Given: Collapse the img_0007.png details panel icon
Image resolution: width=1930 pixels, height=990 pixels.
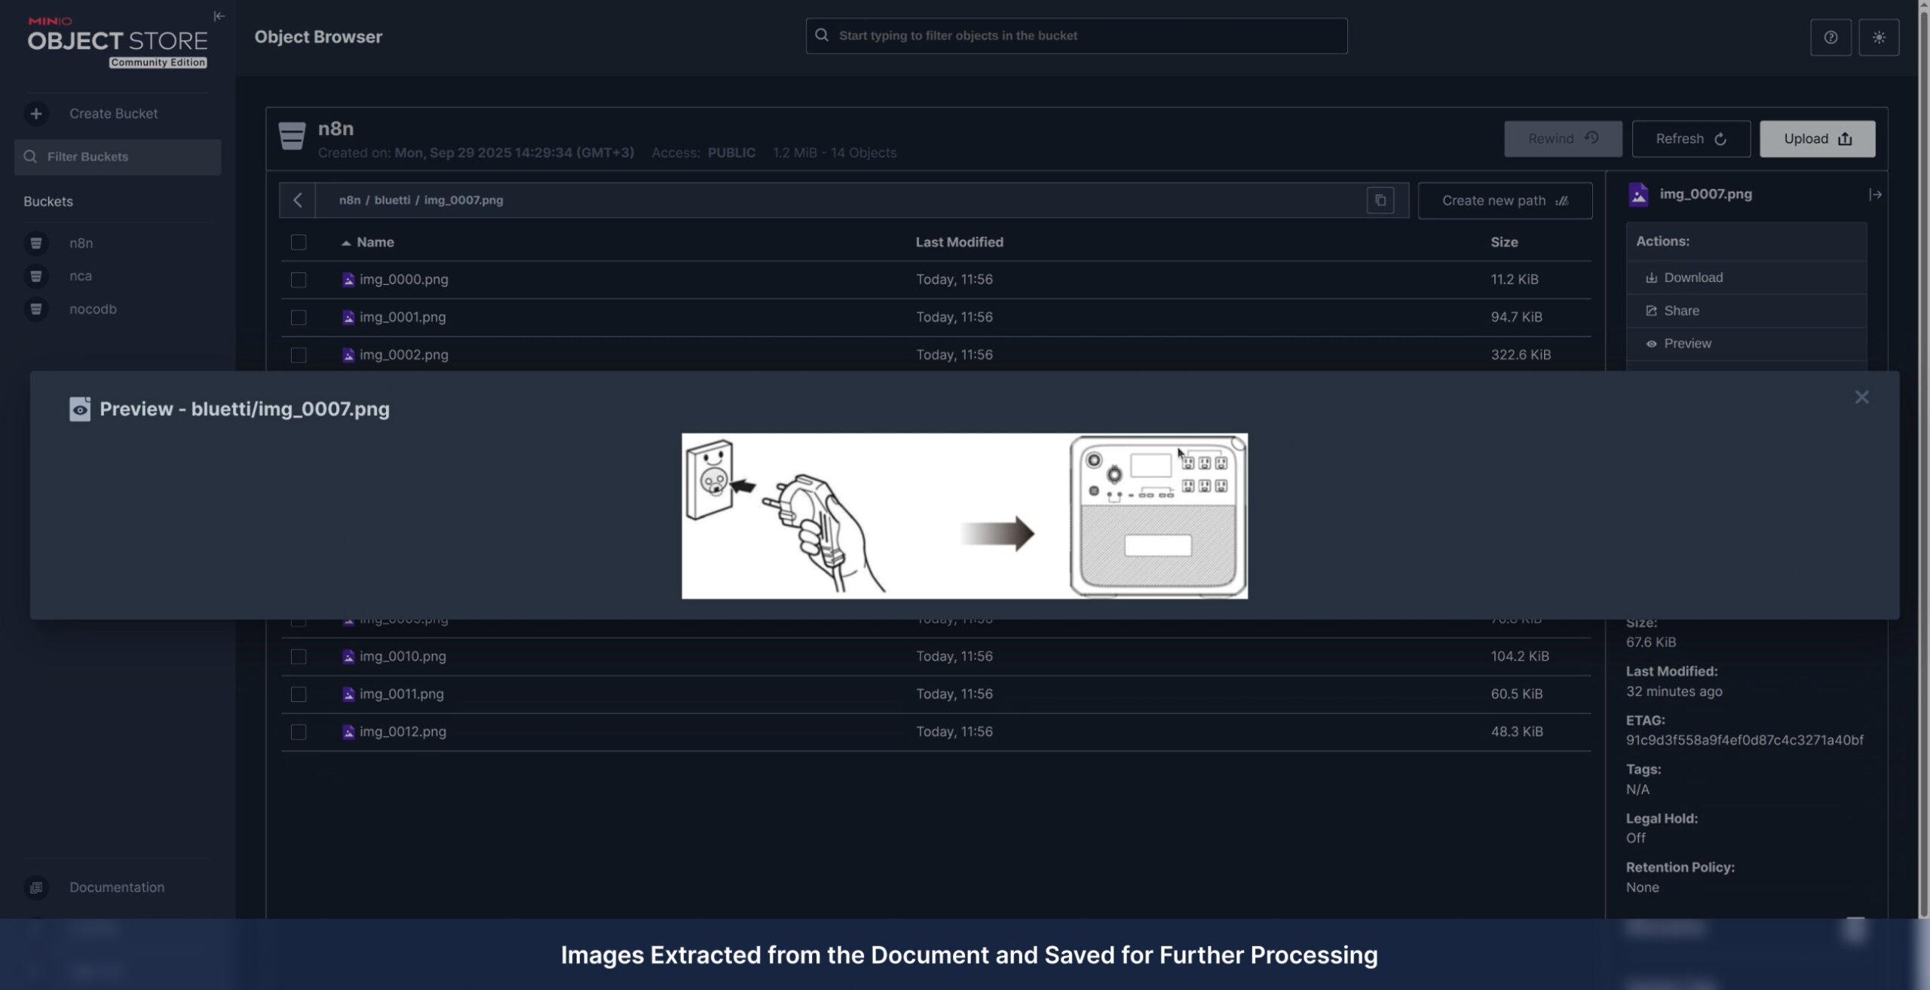Looking at the screenshot, I should point(1875,195).
